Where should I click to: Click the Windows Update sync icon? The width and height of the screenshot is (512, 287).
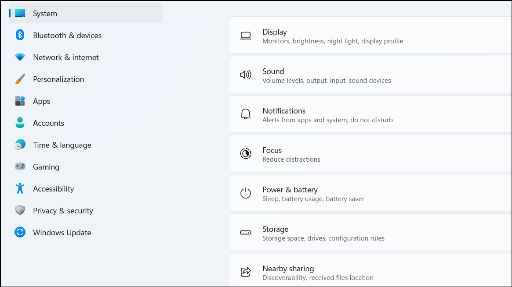(20, 232)
